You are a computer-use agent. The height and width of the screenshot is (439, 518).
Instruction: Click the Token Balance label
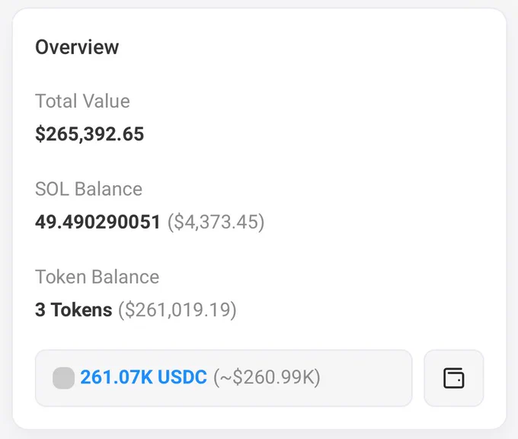(98, 277)
